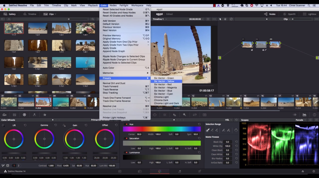
Task: Toggle the Nodes panel
Action: (x=270, y=14)
